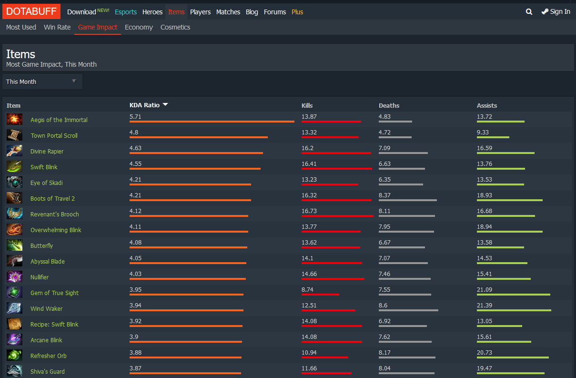This screenshot has height=378, width=576.
Task: Open the Nullifier item link
Action: click(40, 277)
